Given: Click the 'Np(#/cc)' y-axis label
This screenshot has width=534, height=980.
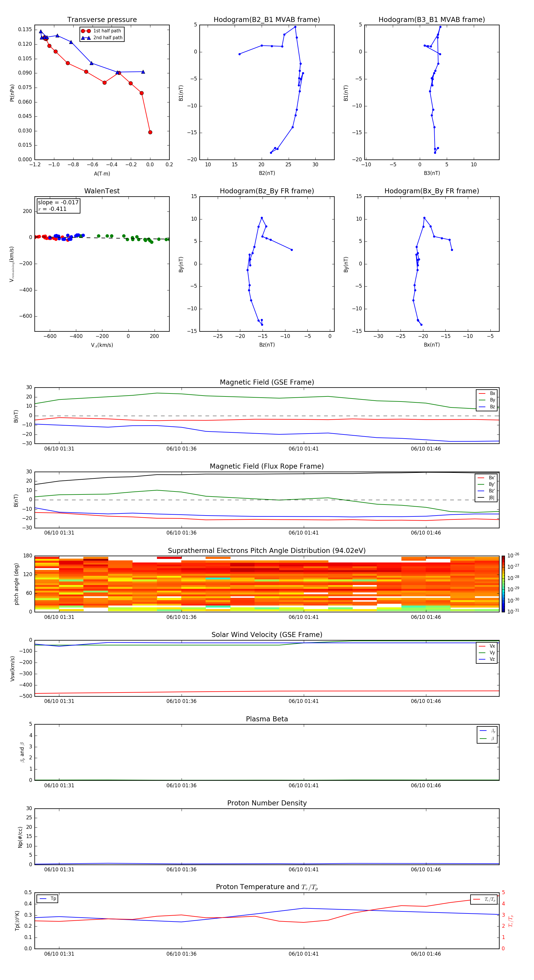Looking at the screenshot, I should (20, 837).
